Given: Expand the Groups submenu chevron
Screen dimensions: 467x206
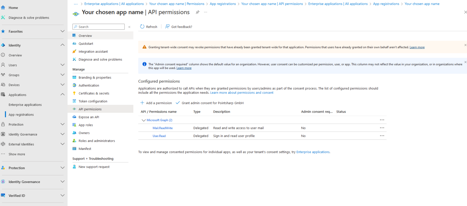Looking at the screenshot, I should tap(63, 74).
